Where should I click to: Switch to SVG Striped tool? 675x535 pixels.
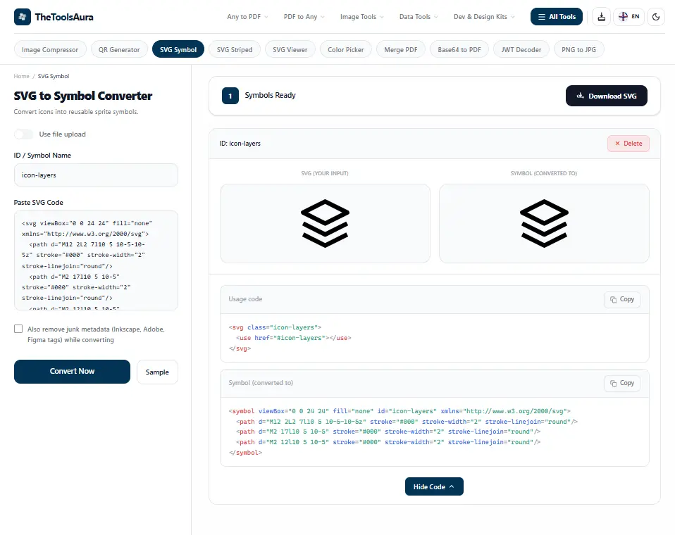(235, 49)
